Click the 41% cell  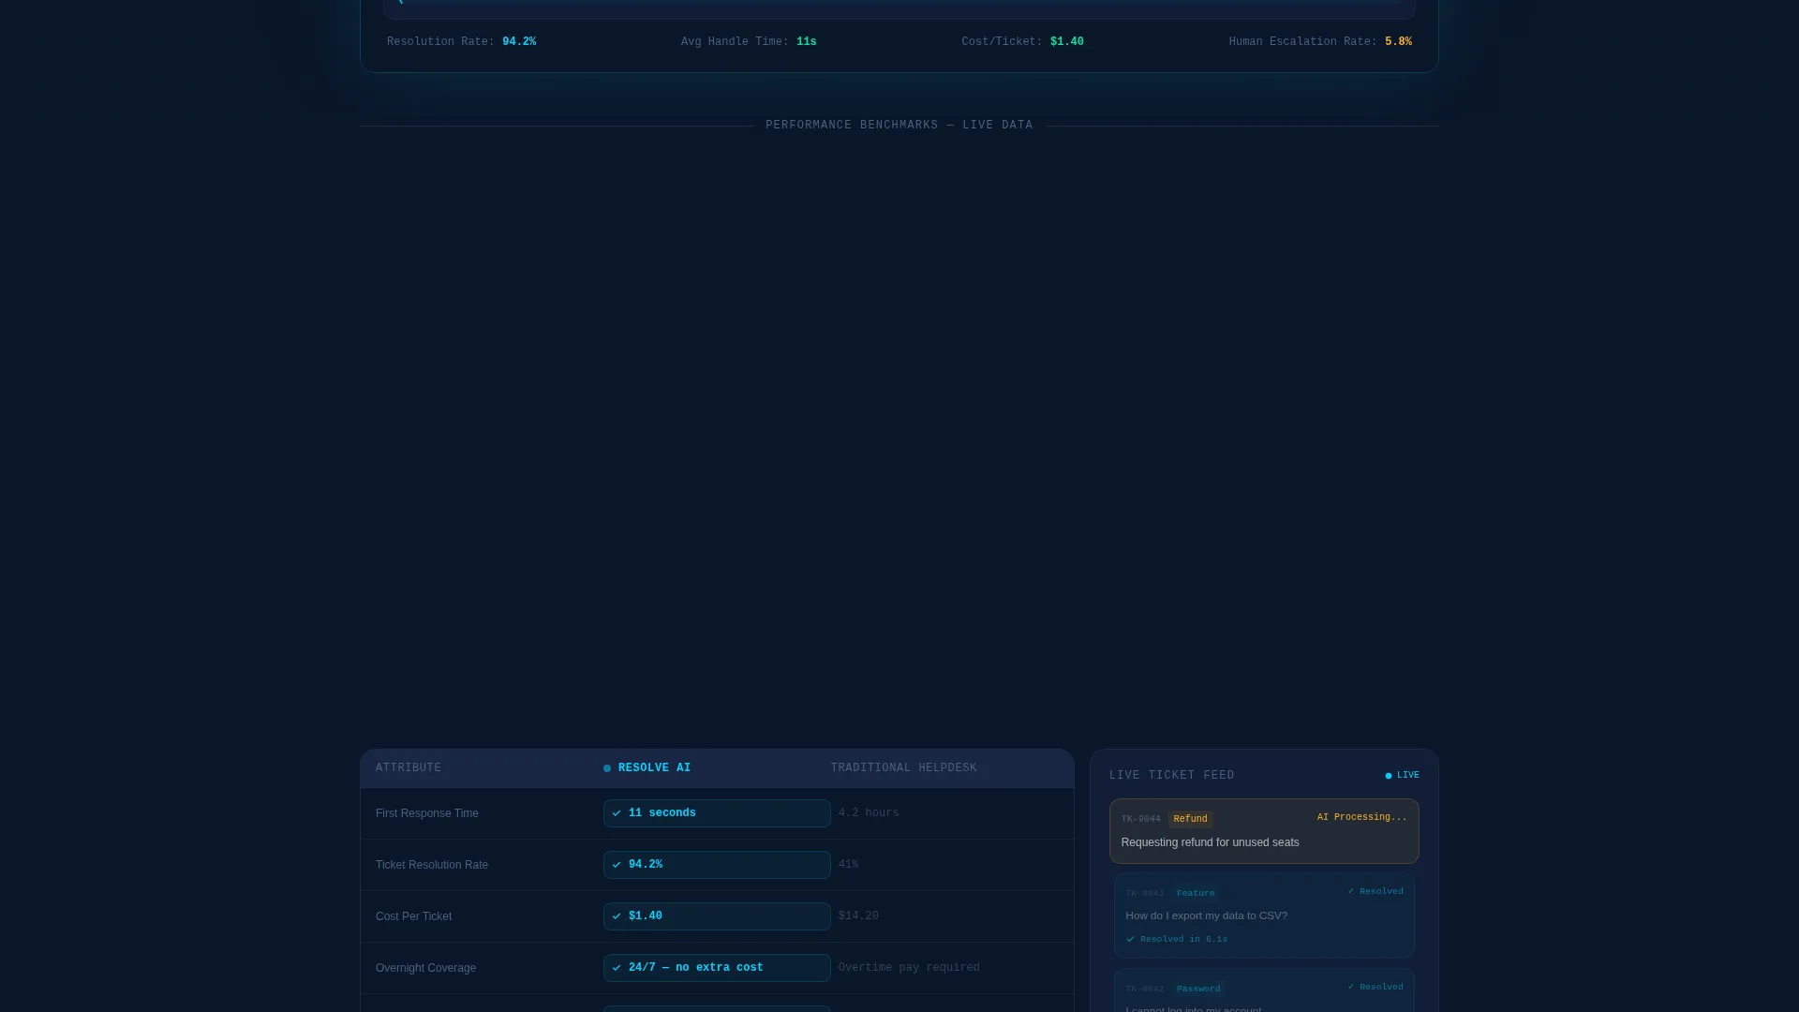(848, 865)
